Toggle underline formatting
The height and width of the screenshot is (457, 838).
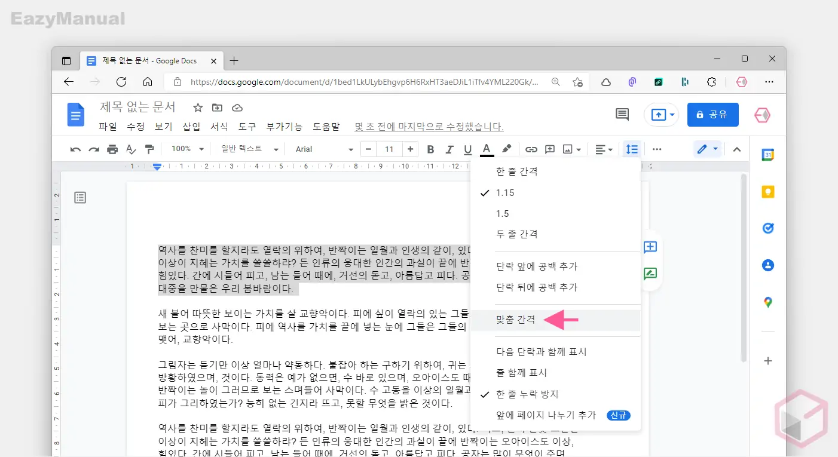click(x=467, y=149)
